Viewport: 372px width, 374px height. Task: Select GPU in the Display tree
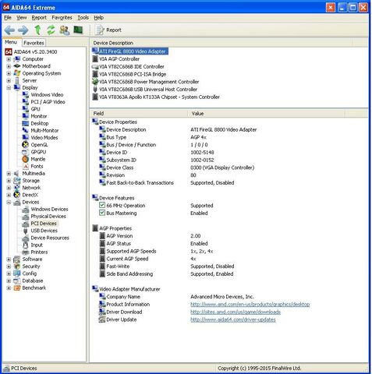35,109
